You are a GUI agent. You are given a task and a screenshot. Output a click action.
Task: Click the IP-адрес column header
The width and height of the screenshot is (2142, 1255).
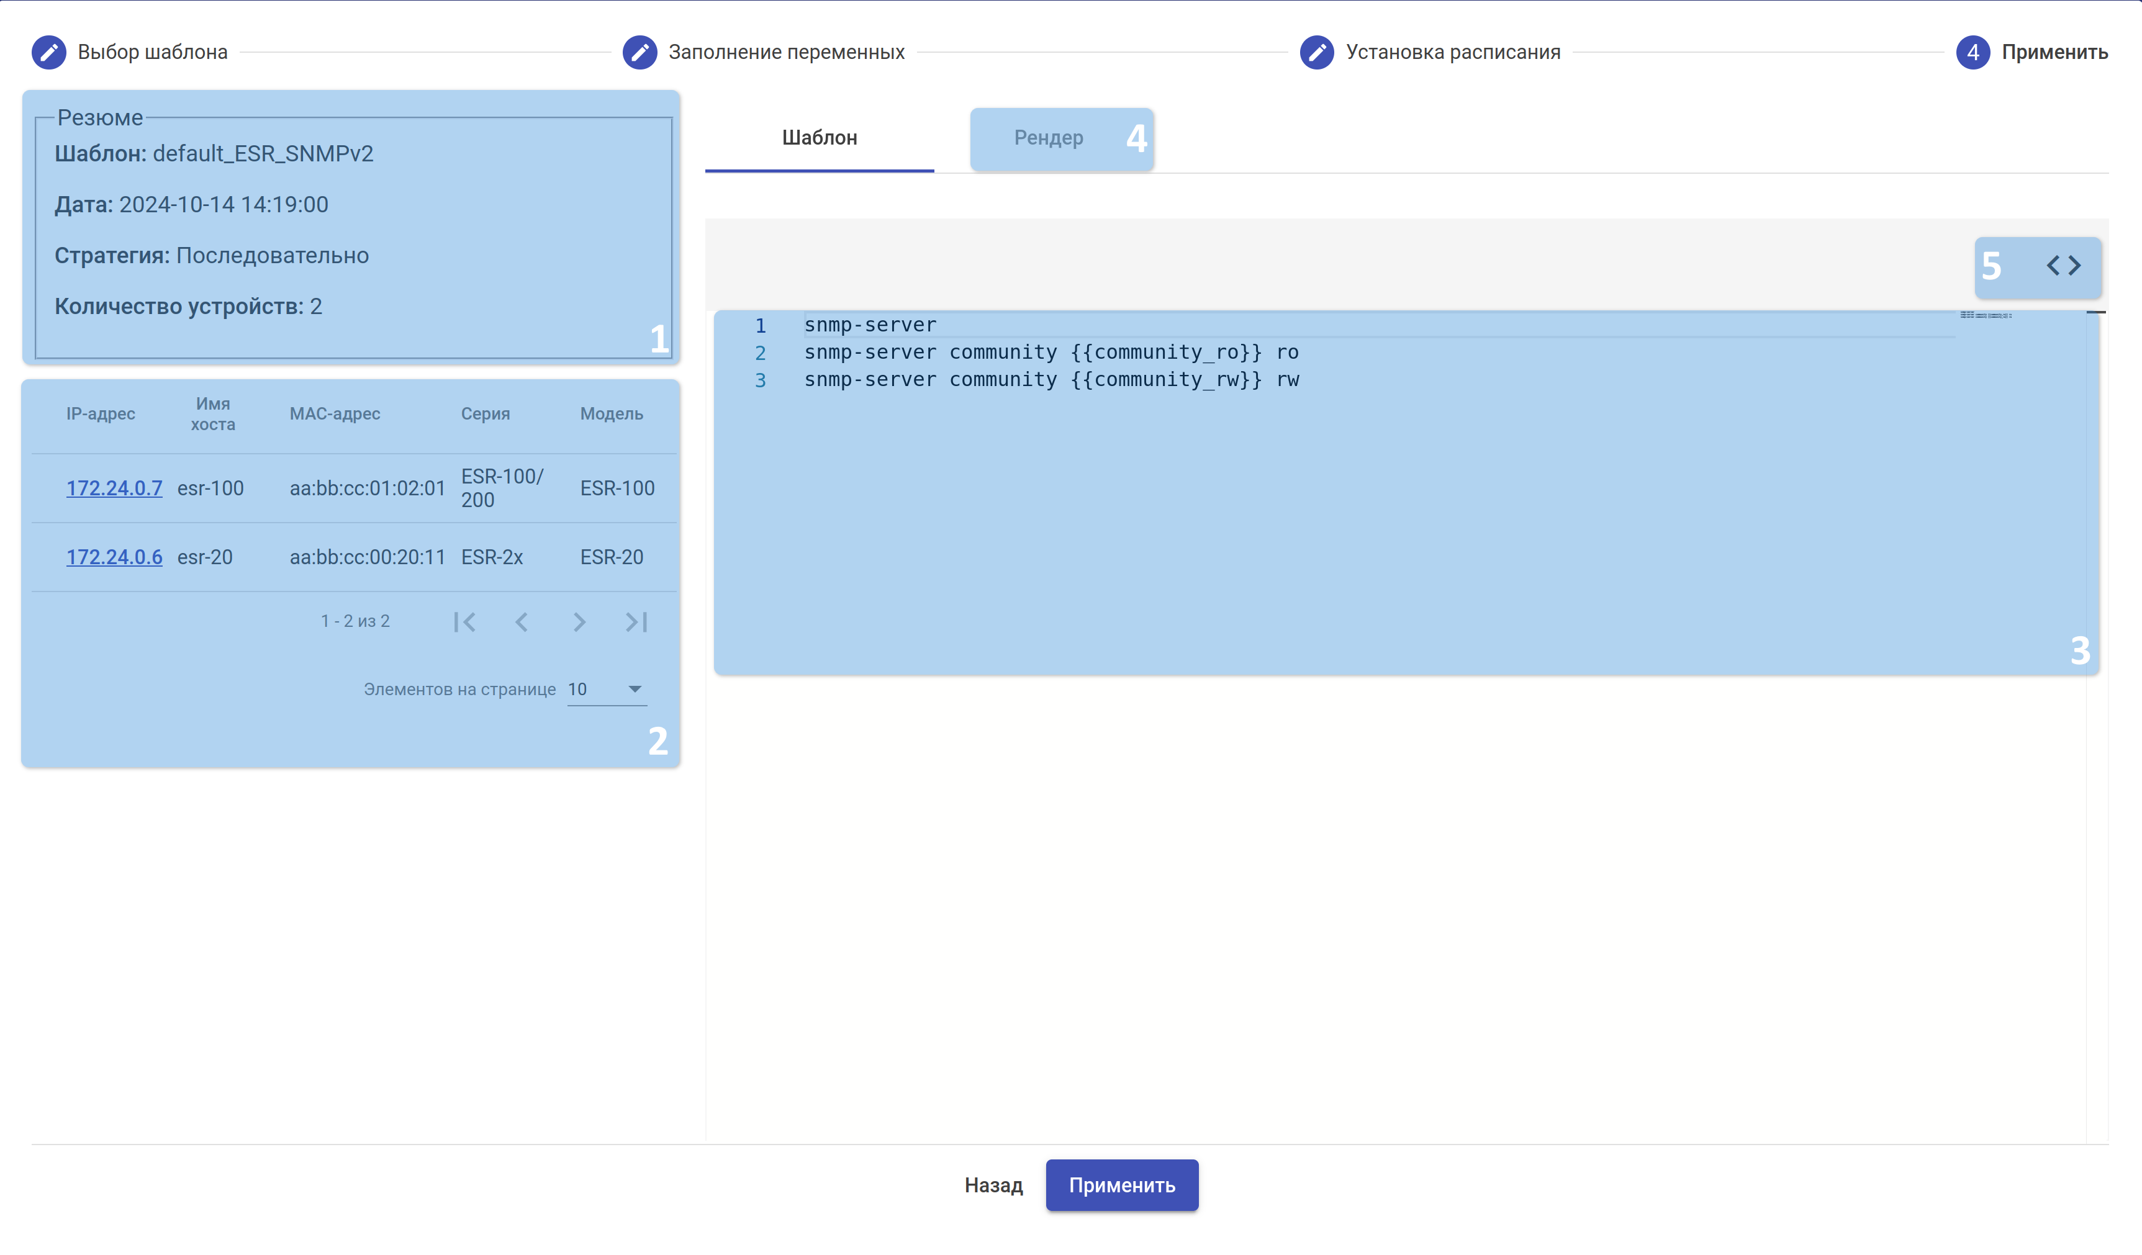click(101, 414)
